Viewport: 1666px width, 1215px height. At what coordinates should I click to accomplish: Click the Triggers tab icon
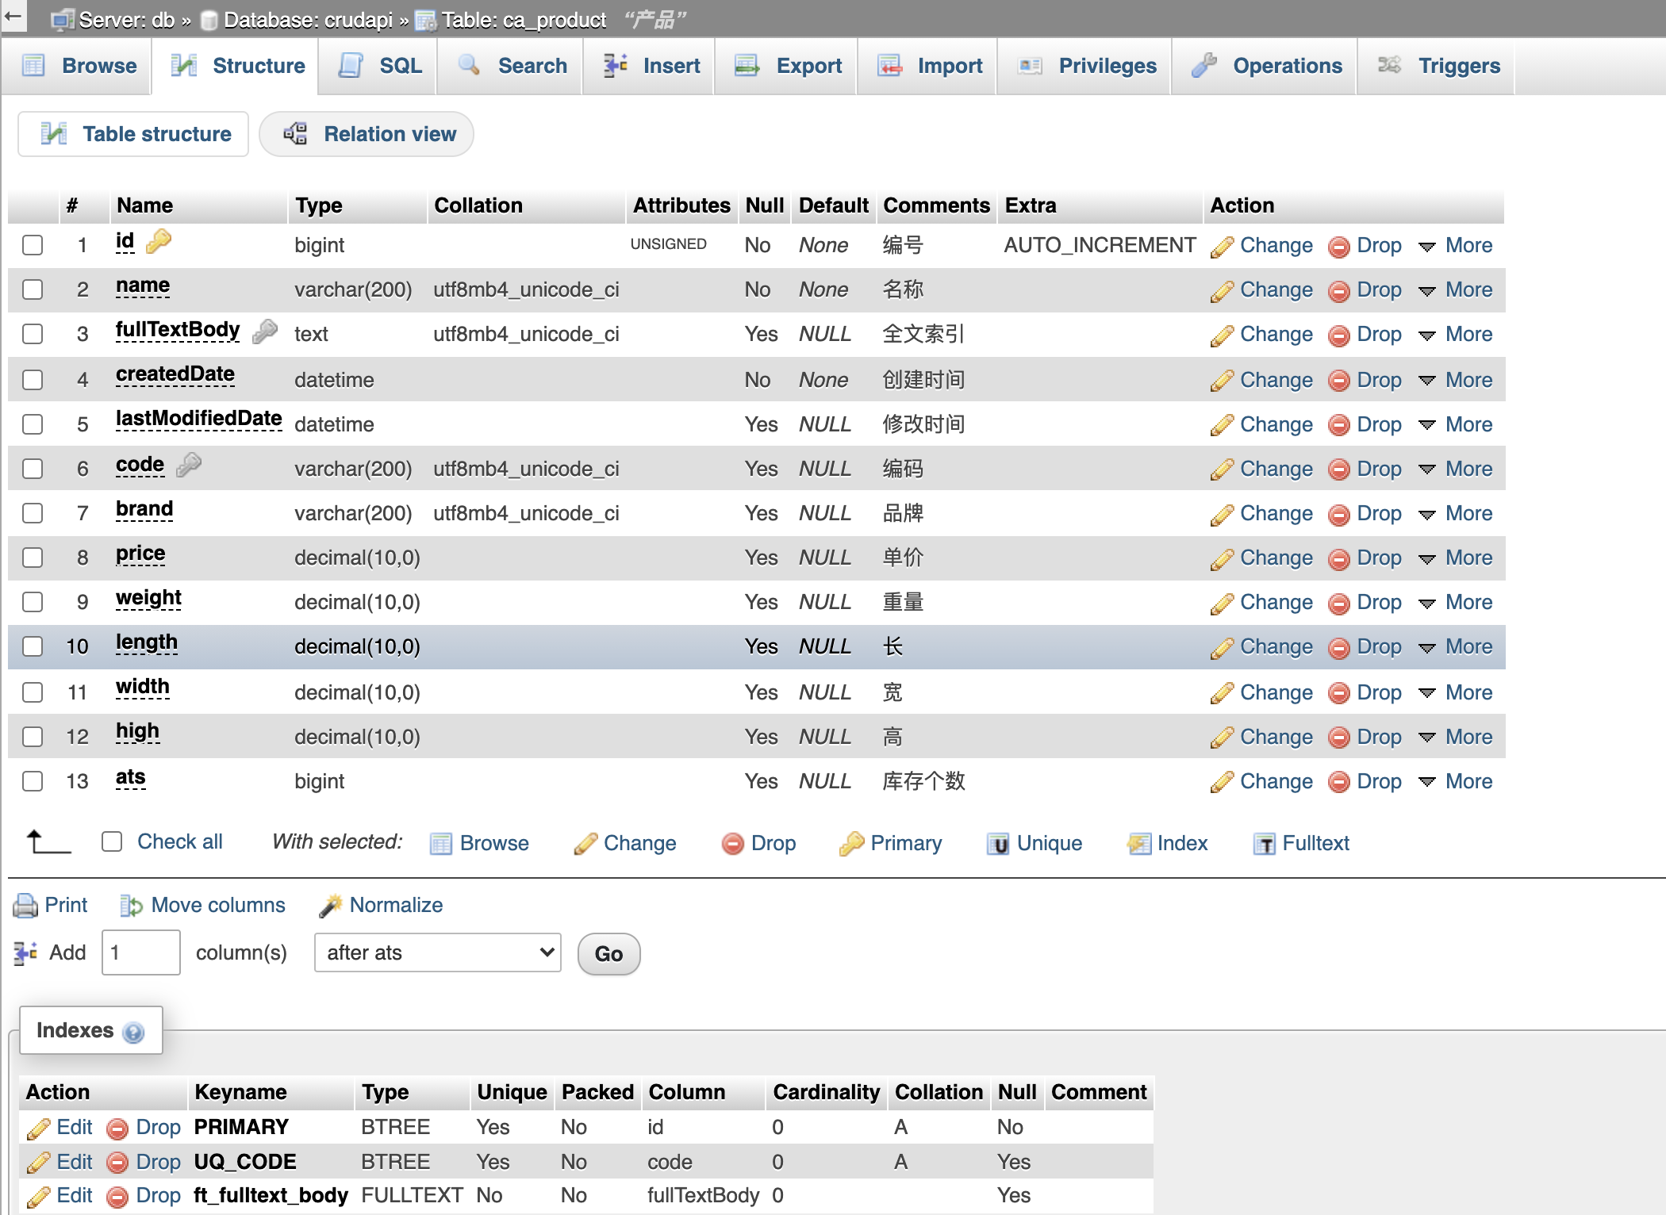tap(1392, 64)
